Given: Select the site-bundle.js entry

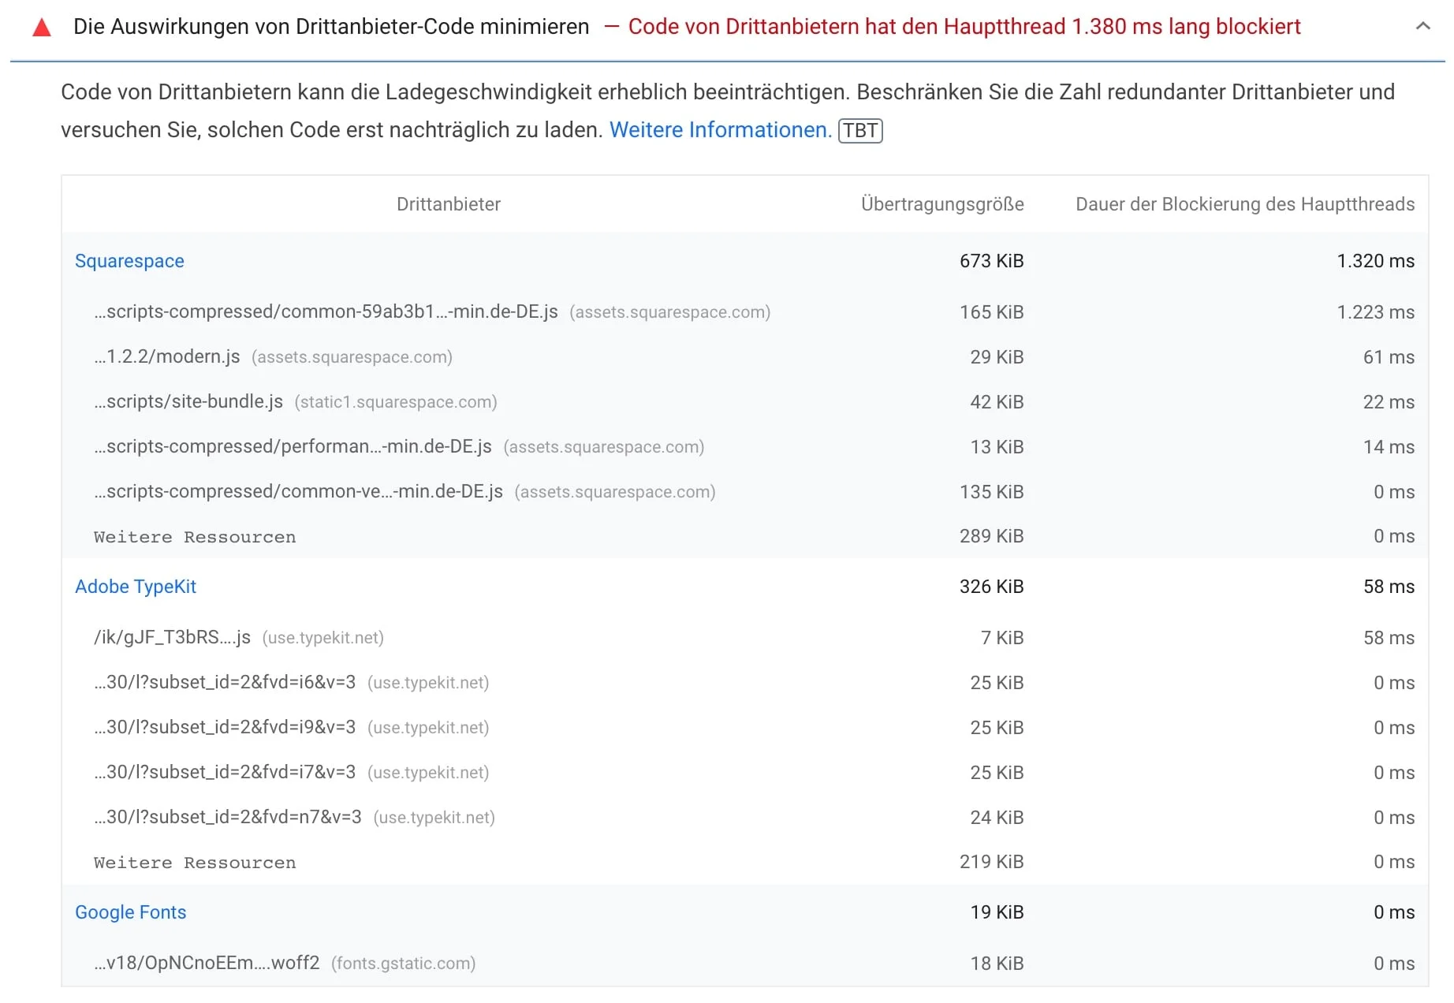Looking at the screenshot, I should point(188,401).
